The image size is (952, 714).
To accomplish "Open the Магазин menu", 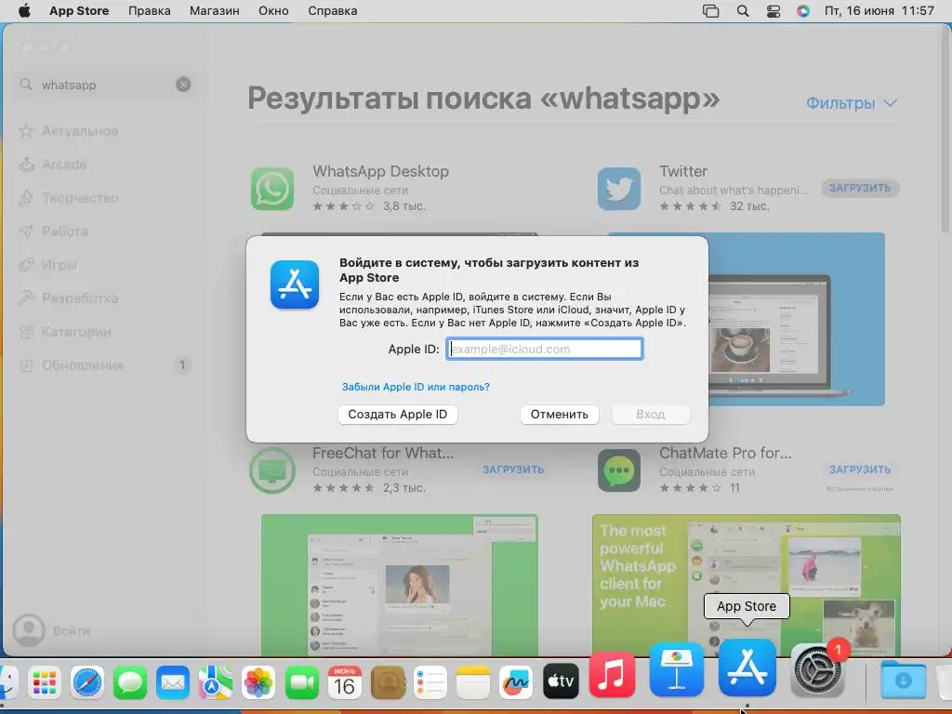I will pyautogui.click(x=215, y=10).
